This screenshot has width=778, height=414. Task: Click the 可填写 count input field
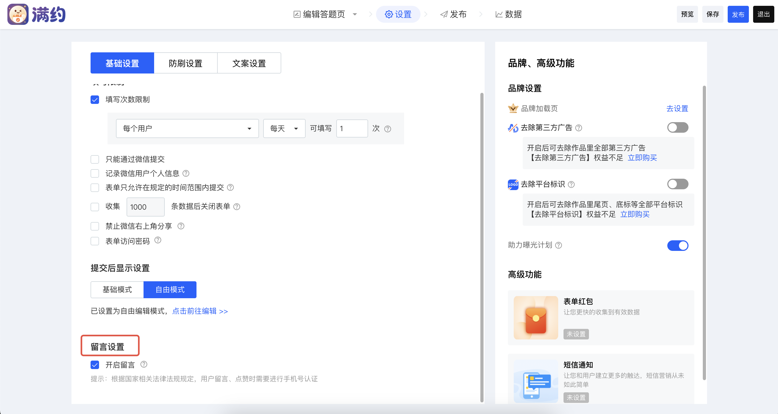point(352,128)
